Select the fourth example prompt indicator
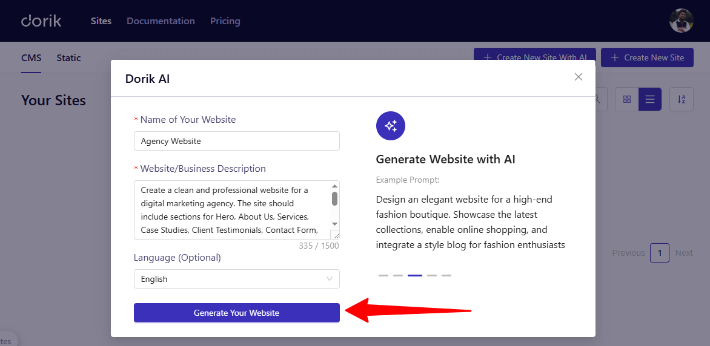This screenshot has height=346, width=710. 432,275
